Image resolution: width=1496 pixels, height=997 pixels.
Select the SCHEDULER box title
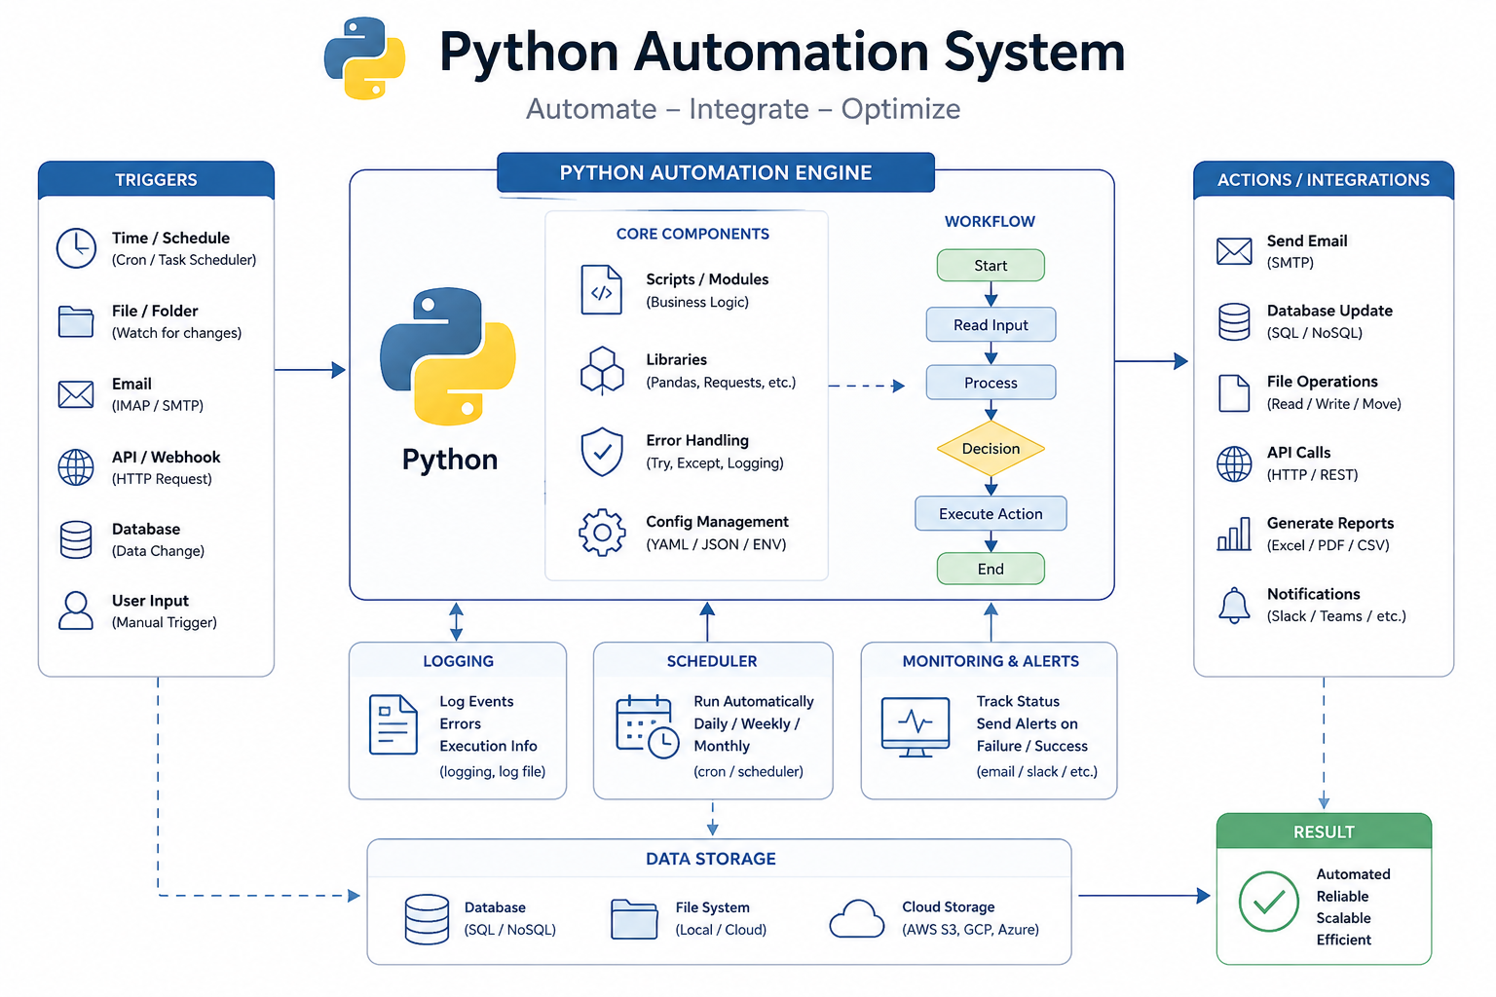pos(712,661)
